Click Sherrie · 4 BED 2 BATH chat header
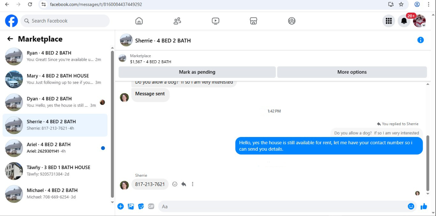436x216 pixels. click(163, 40)
